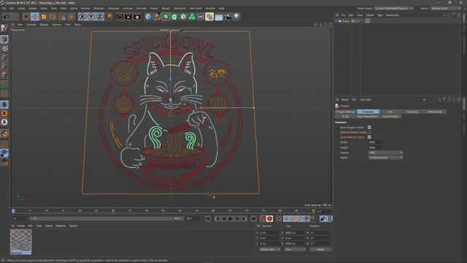Select the material thumbnail in Material Manager
This screenshot has height=263, width=467.
coord(21,242)
